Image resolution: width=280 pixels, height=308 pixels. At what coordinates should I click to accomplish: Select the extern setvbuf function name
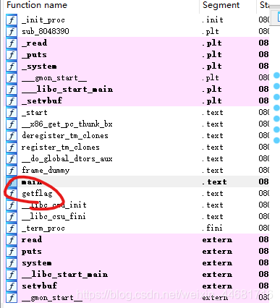click(x=39, y=286)
